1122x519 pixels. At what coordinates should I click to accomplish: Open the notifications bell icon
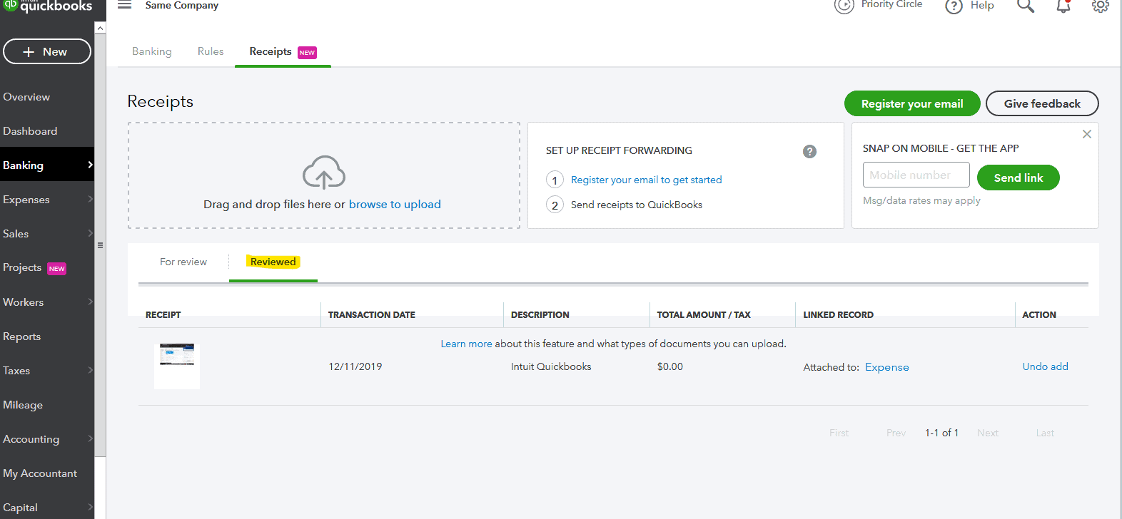1063,6
